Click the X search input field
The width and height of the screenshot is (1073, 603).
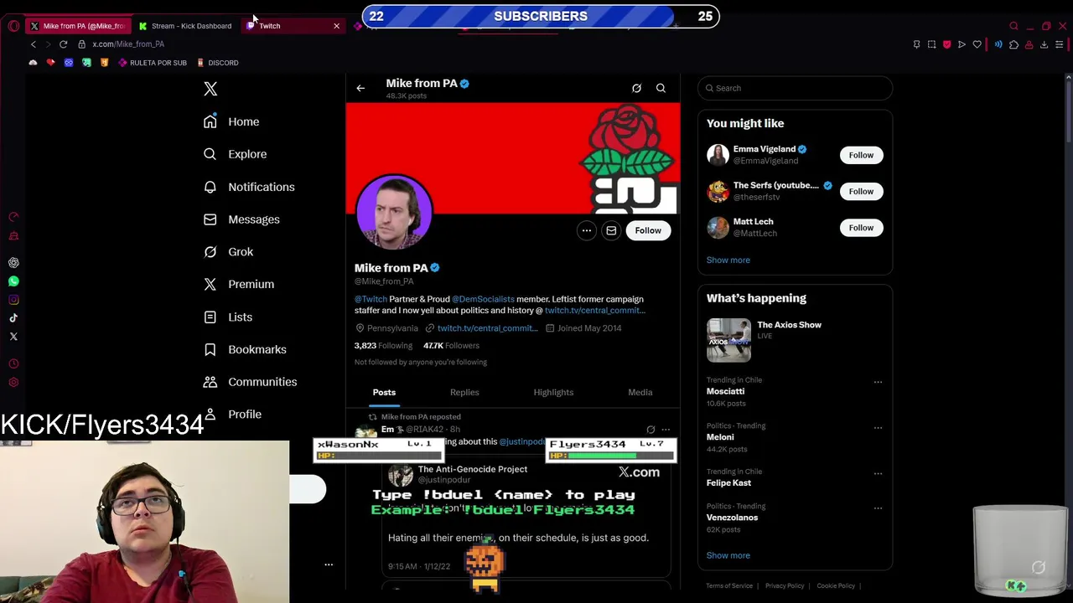pyautogui.click(x=795, y=88)
